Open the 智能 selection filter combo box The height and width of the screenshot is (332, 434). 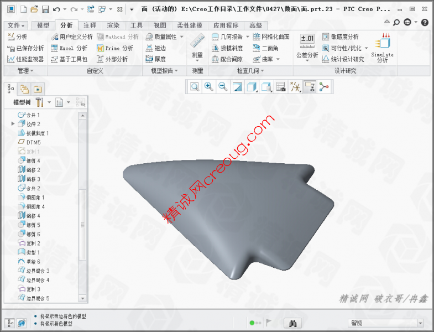(x=385, y=323)
